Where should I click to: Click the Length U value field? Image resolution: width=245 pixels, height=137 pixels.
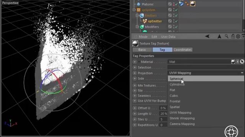(x=163, y=114)
